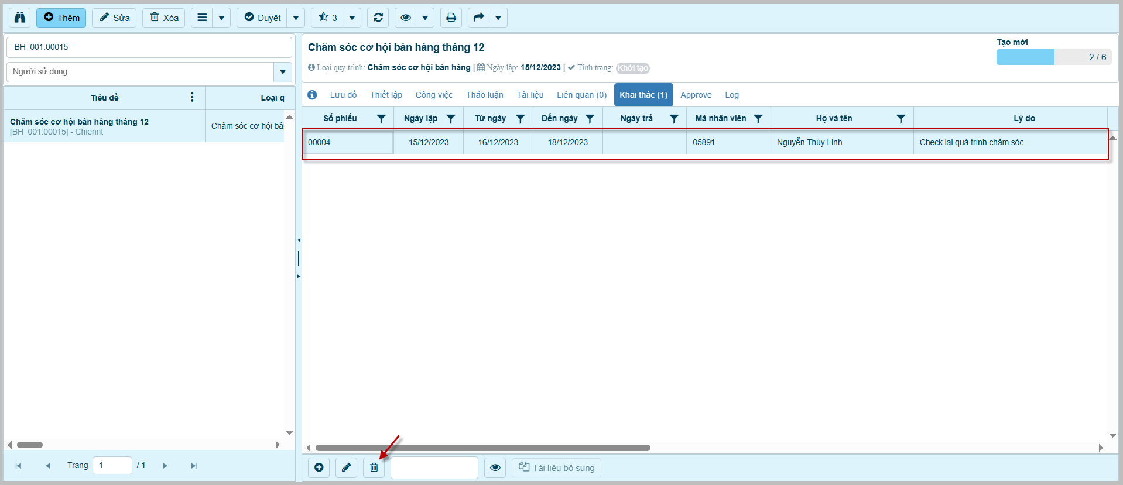Screen dimensions: 1123x485
Task: Click the trash delete icon at bottom
Action: point(374,467)
